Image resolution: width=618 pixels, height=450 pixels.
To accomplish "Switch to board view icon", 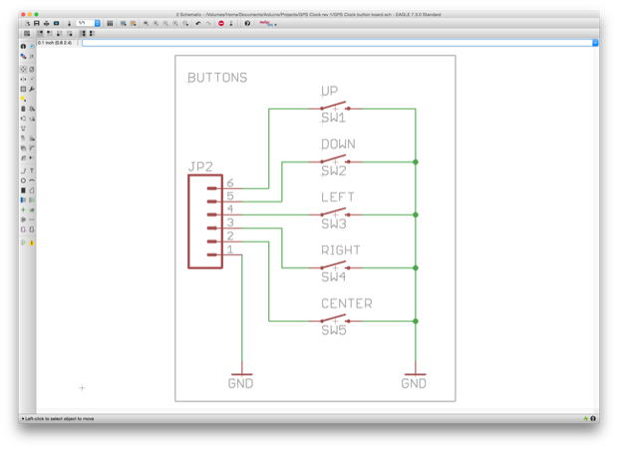I will point(69,24).
